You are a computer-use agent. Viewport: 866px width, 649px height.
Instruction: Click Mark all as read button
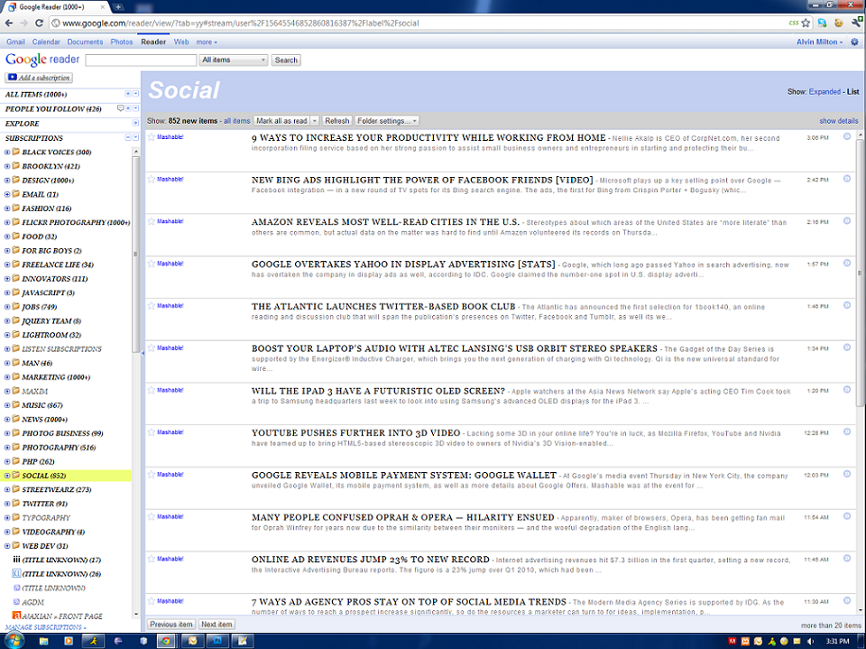[281, 121]
